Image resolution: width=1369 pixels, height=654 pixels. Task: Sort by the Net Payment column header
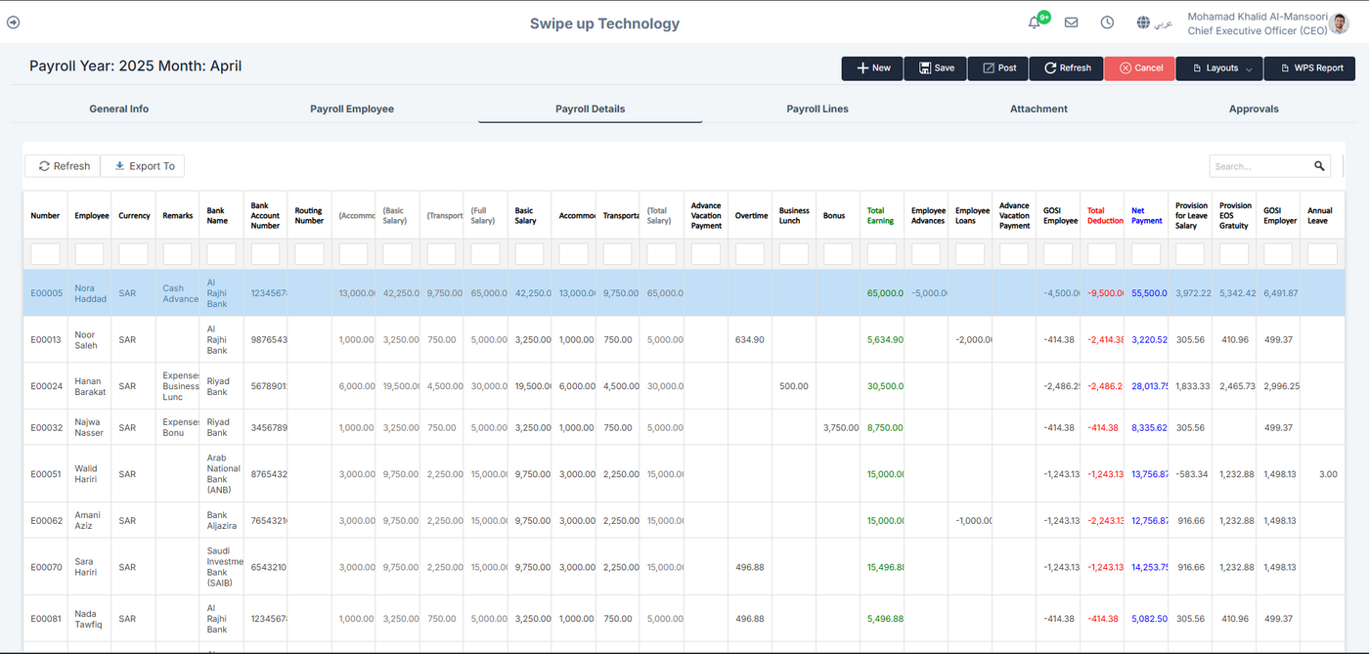click(1146, 215)
